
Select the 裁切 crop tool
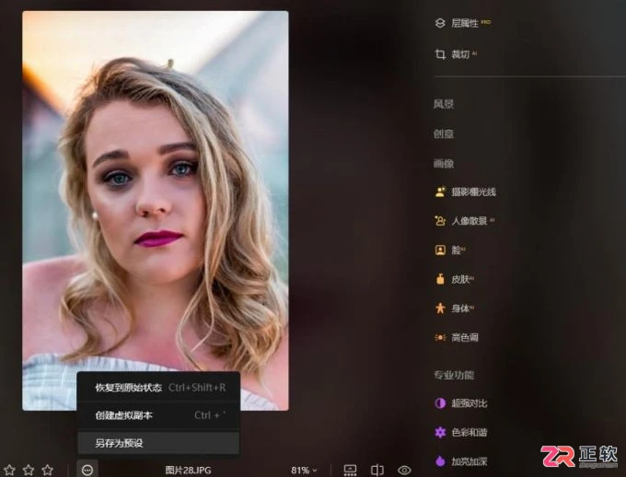[x=456, y=54]
